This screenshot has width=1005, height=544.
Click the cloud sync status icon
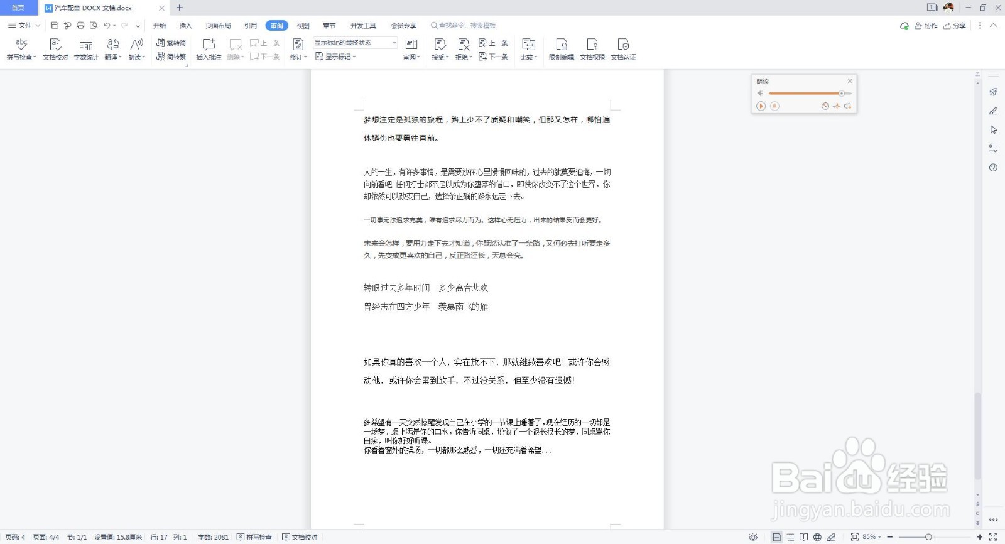tap(904, 26)
